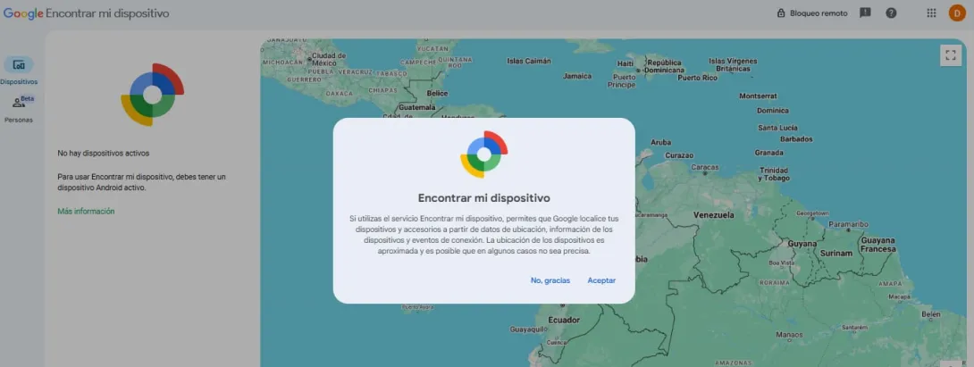
Task: Click the Find My Device logo in the dialog
Action: click(x=484, y=154)
